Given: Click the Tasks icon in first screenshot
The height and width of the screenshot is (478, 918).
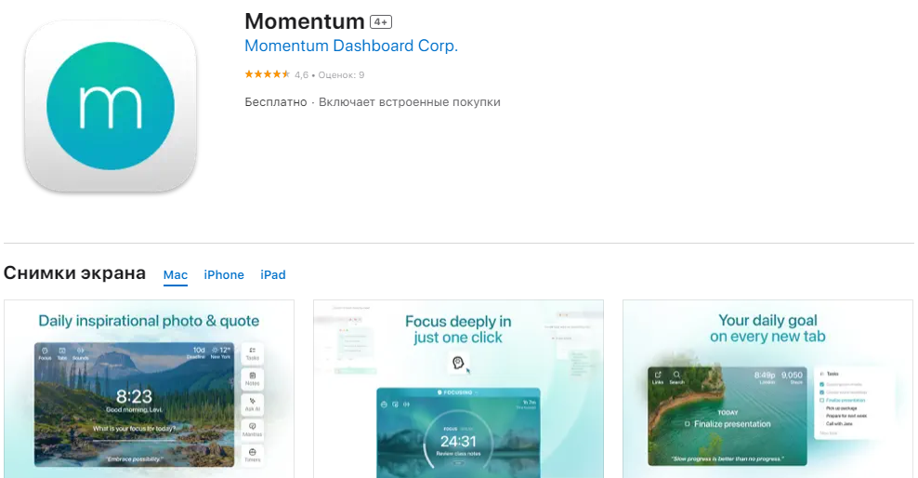Looking at the screenshot, I should click(253, 353).
